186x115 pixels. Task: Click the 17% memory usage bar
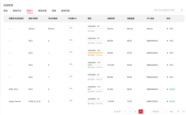(x=96, y=89)
